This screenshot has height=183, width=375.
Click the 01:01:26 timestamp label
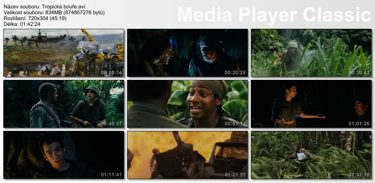point(359,124)
